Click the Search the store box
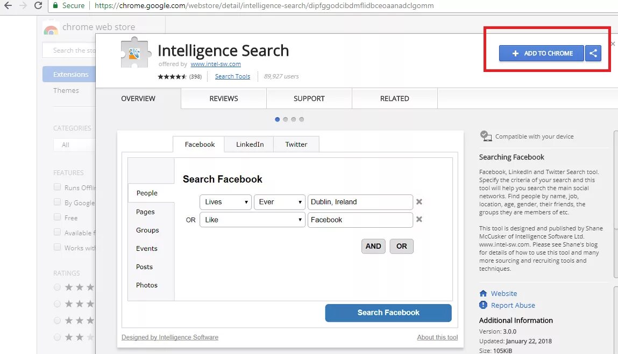 (x=69, y=50)
